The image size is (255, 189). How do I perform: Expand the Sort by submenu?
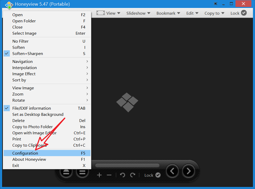[47, 80]
